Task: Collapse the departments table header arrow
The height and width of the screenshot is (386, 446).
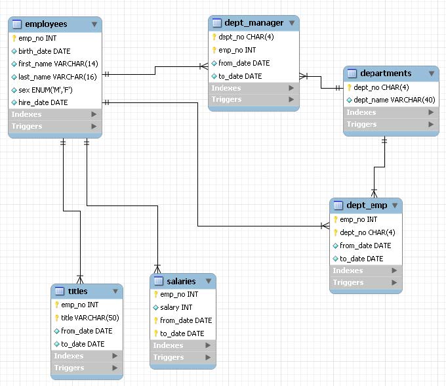Action: (432, 74)
